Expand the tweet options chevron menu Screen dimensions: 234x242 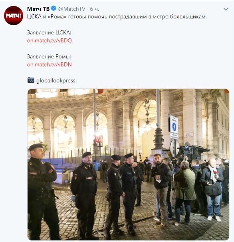226,9
